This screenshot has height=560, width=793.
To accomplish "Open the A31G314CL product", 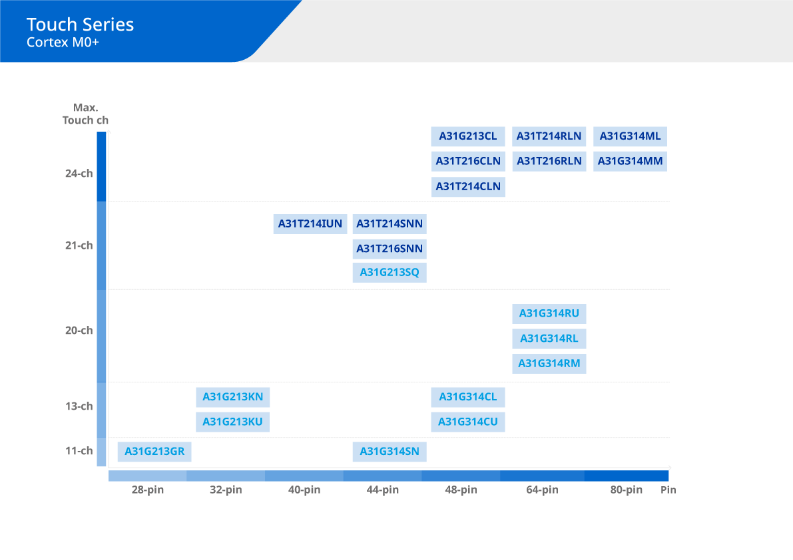I will click(467, 397).
